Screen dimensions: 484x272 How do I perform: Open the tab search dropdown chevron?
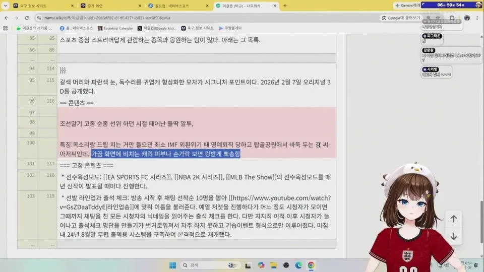tap(5, 6)
